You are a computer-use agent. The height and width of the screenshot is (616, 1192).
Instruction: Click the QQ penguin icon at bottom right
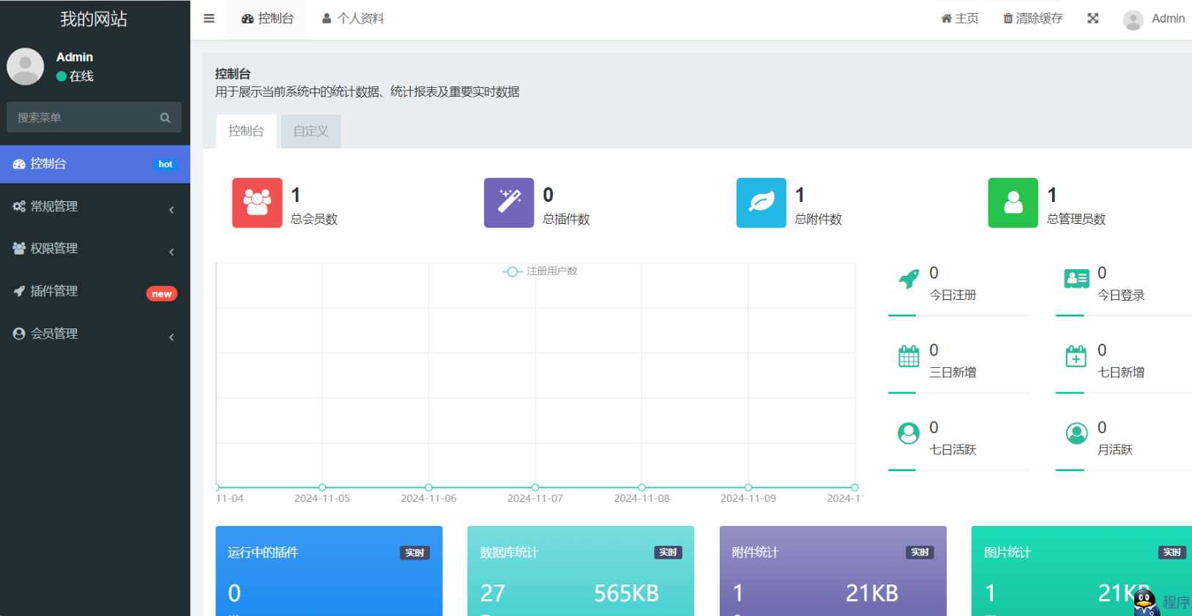1145,603
